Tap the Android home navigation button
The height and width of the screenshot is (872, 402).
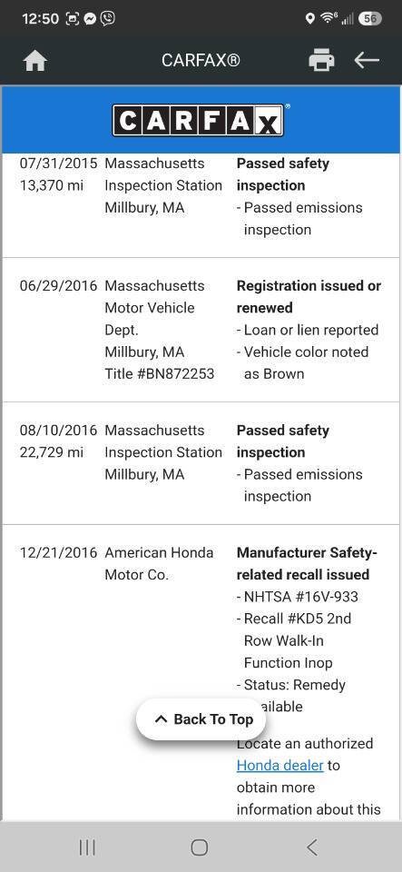pyautogui.click(x=200, y=847)
